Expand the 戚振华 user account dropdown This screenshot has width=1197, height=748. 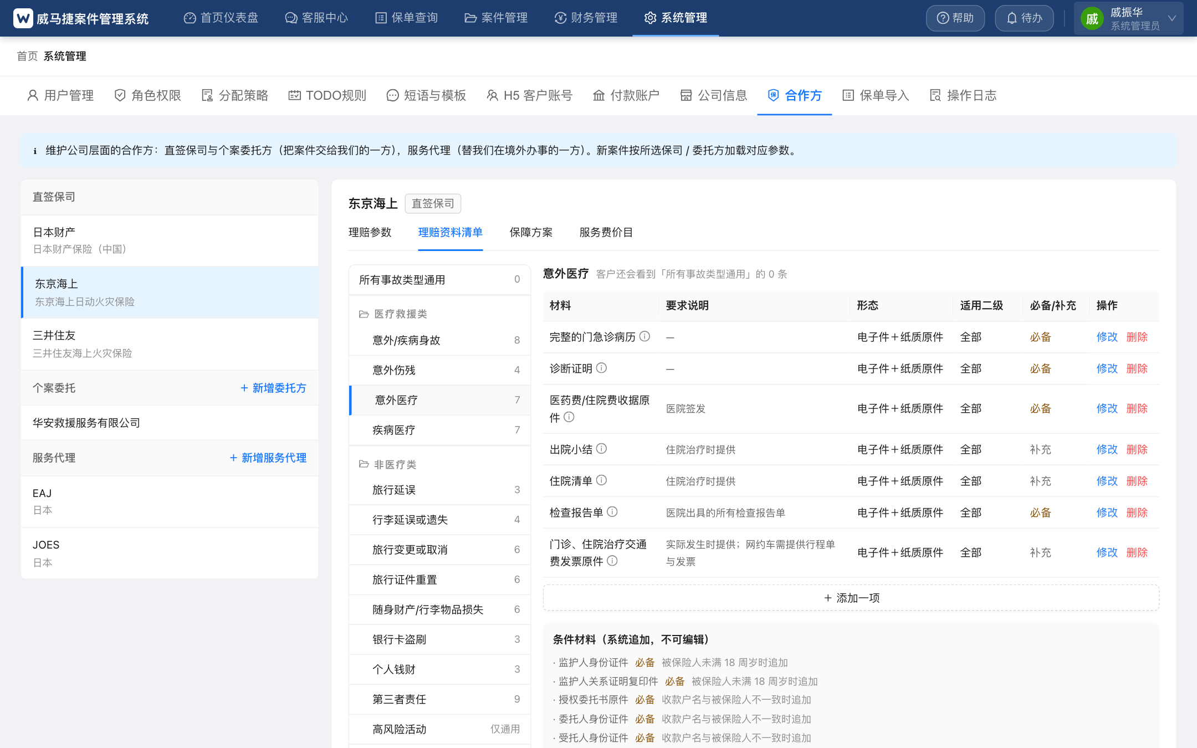[1128, 18]
